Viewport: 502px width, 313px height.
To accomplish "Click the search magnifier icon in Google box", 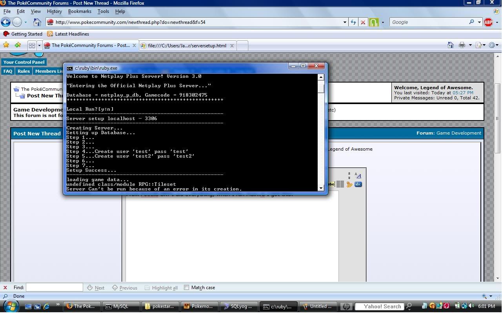I will point(472,22).
